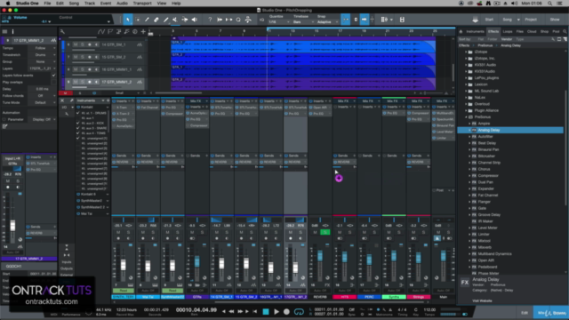Solo the PERC mixer channel
Viewport: 569px width, 320px height.
pyautogui.click(x=374, y=232)
